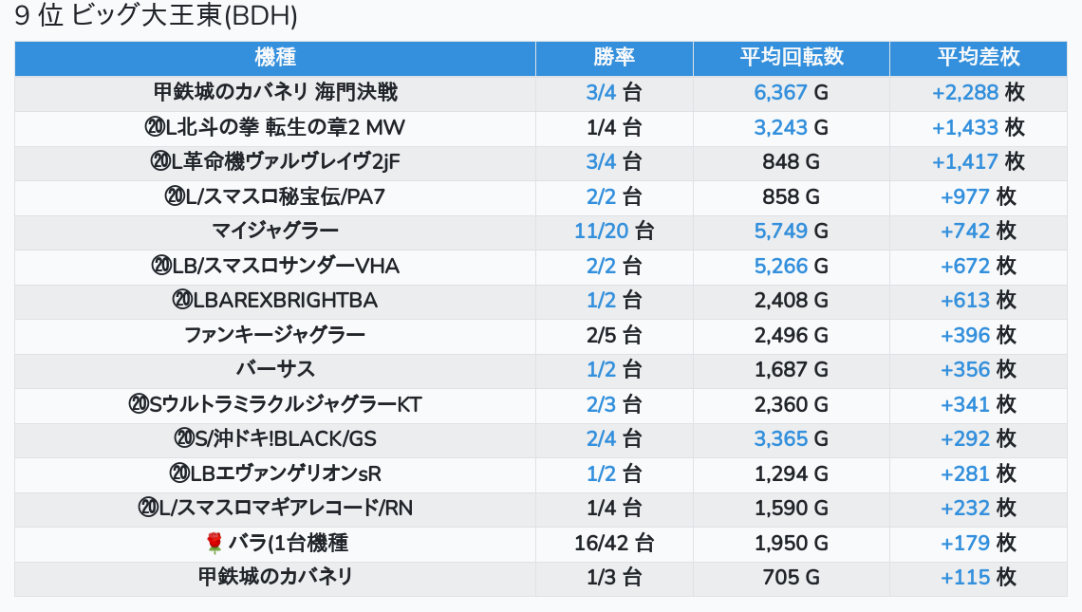
Task: Click the 9位 ビッグ大王東(BDH) heading
Action: tap(157, 16)
